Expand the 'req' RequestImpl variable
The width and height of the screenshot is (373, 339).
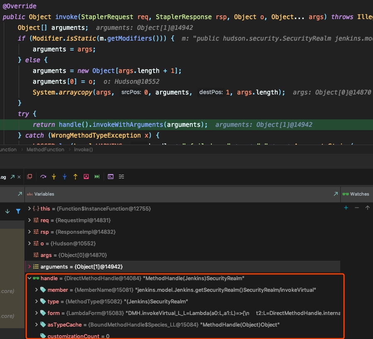point(29,220)
